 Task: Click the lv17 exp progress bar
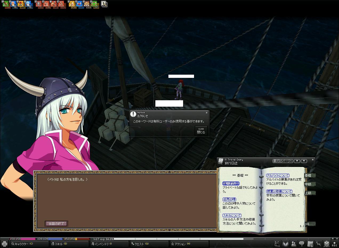[212, 239]
